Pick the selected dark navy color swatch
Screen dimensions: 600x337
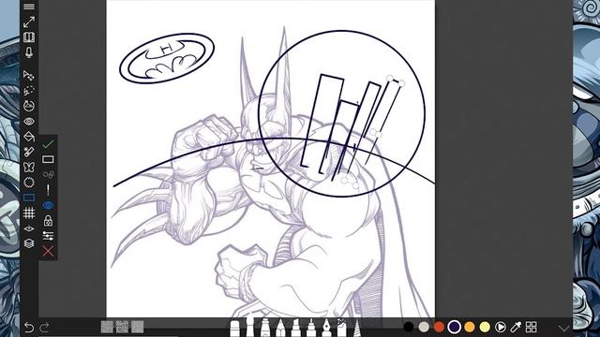pyautogui.click(x=454, y=327)
